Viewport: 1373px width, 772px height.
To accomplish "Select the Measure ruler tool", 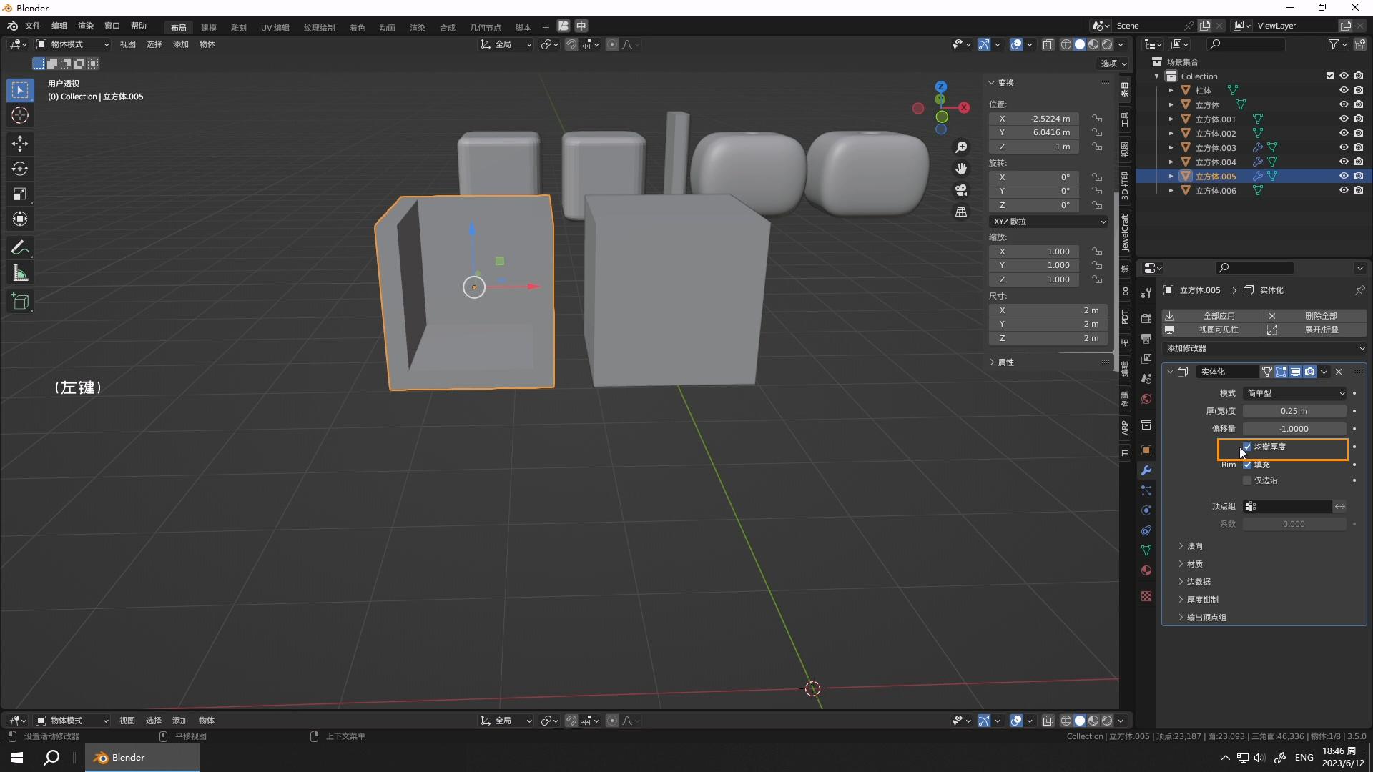I will point(20,273).
